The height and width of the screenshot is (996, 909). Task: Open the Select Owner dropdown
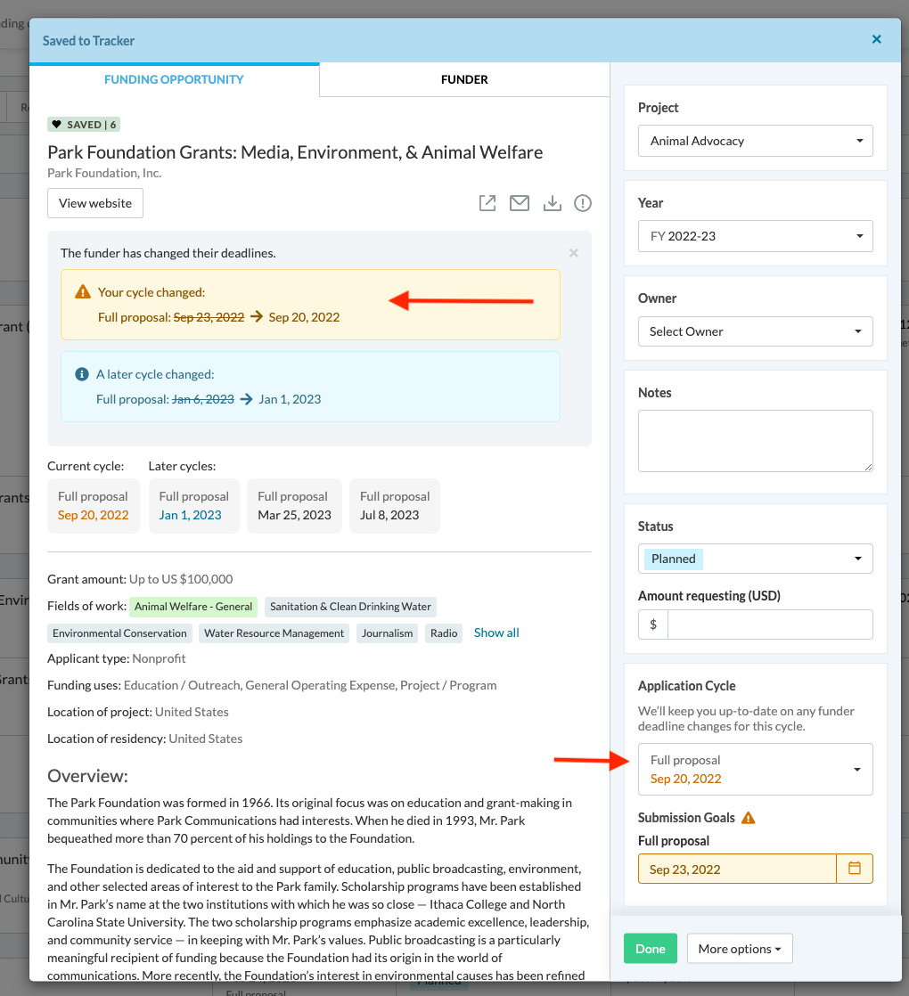click(x=756, y=331)
